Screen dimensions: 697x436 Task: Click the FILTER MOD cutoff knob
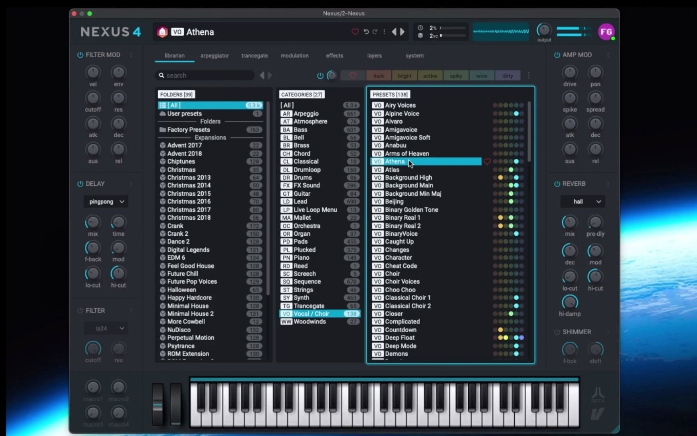[x=93, y=98]
